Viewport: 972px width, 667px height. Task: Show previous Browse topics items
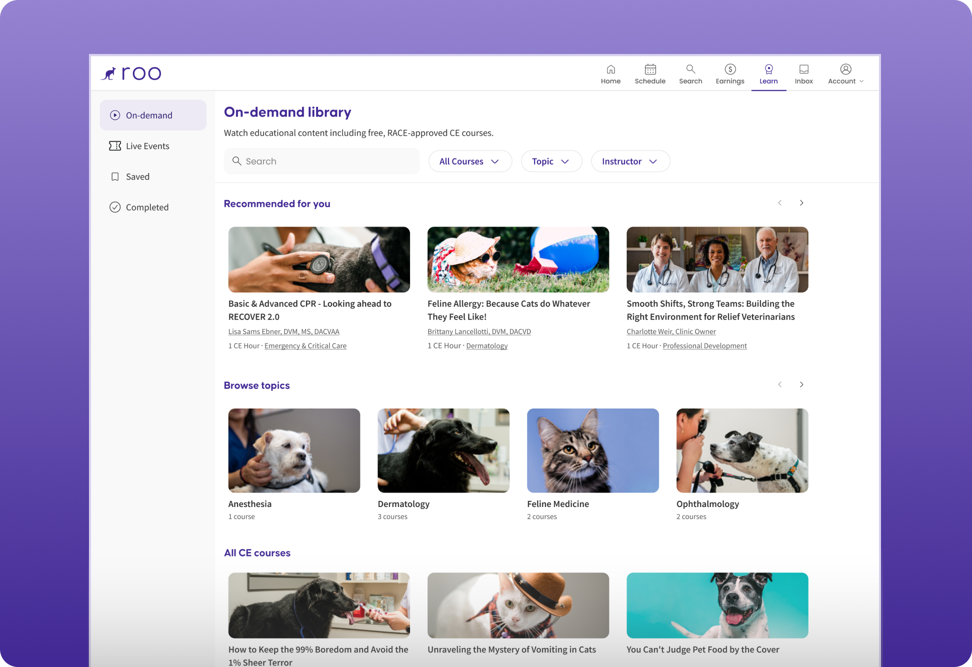point(779,384)
